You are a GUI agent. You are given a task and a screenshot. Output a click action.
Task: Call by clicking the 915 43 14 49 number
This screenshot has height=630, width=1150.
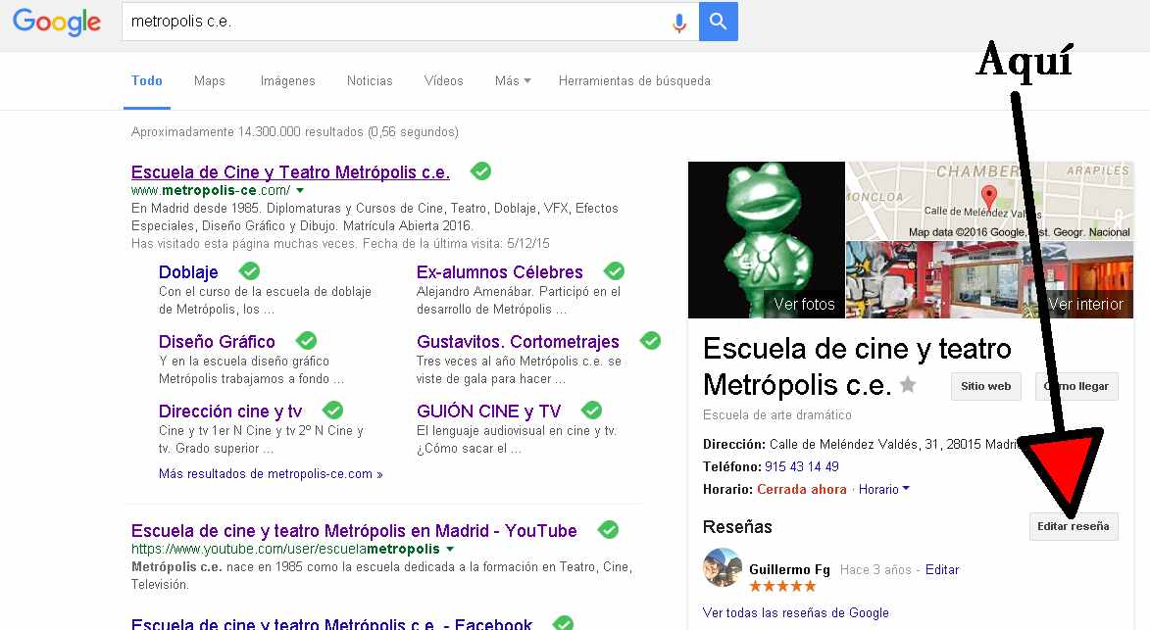pyautogui.click(x=800, y=468)
